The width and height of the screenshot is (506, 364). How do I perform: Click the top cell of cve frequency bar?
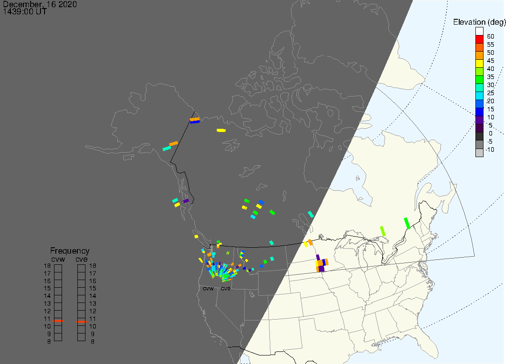81,268
